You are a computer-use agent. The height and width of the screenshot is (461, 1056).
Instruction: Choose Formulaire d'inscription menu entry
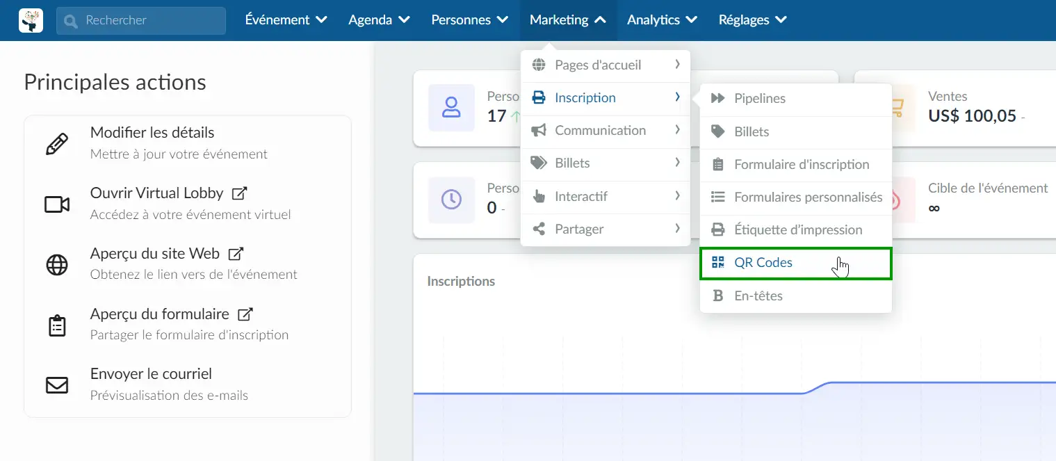(x=802, y=165)
